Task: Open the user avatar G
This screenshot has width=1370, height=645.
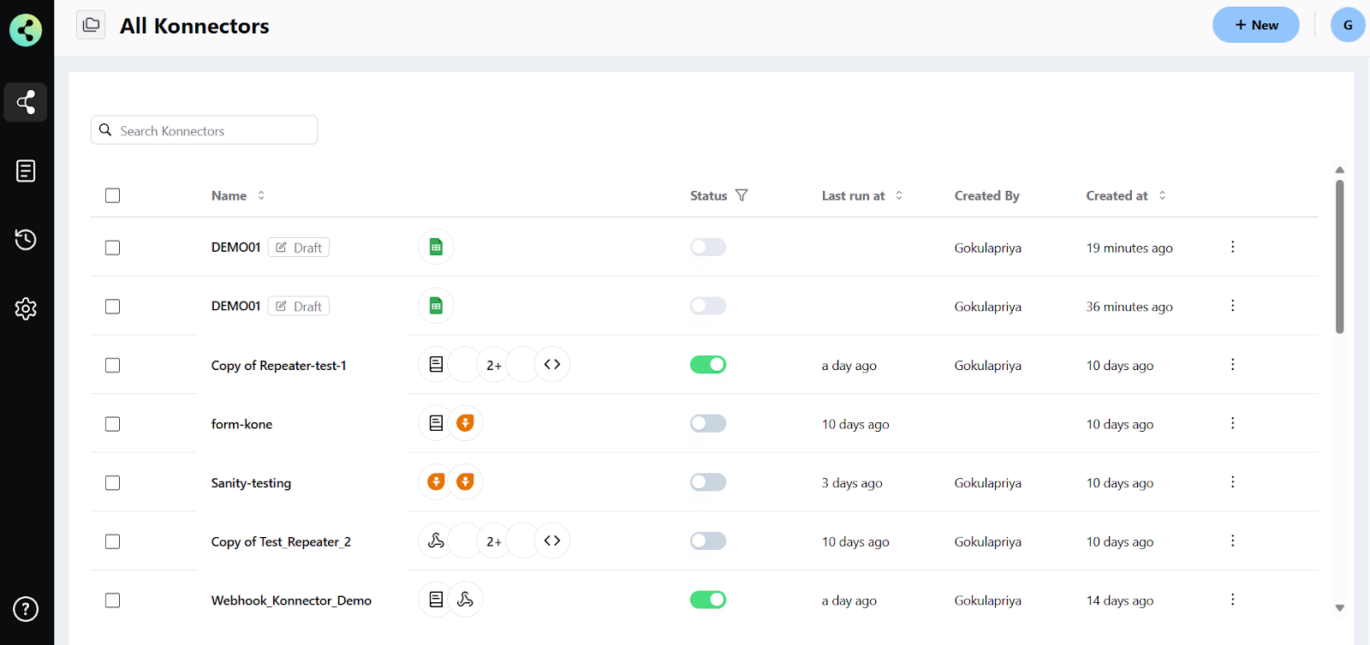Action: click(x=1348, y=25)
